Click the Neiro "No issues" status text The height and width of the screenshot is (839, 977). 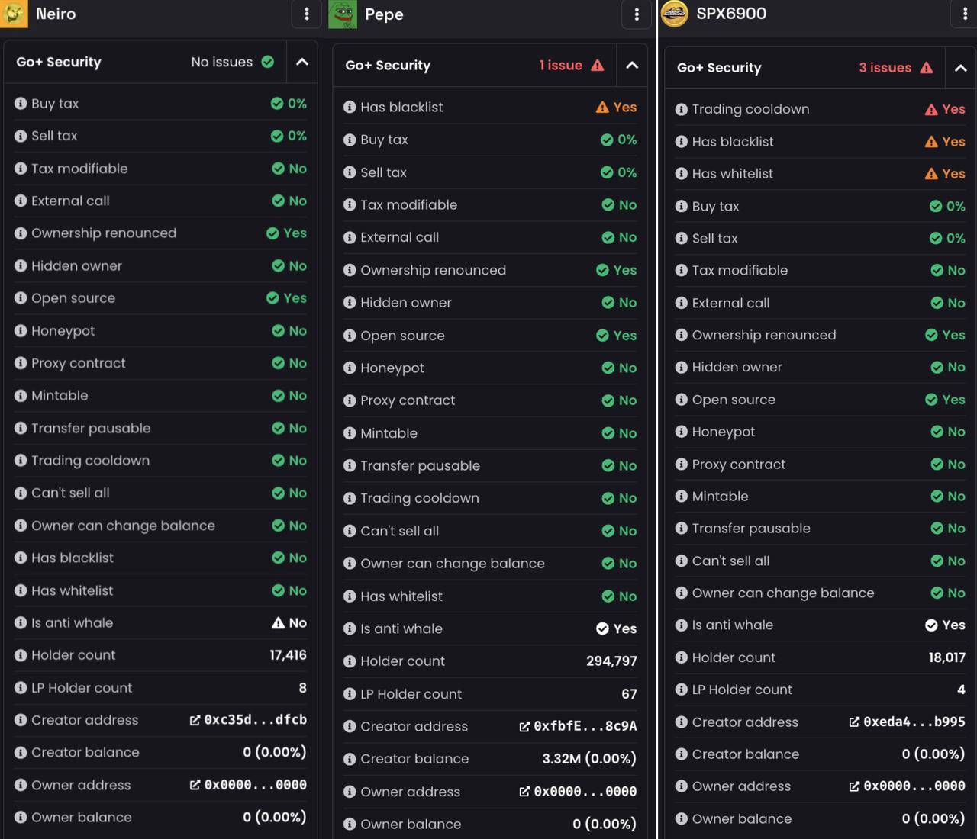221,62
